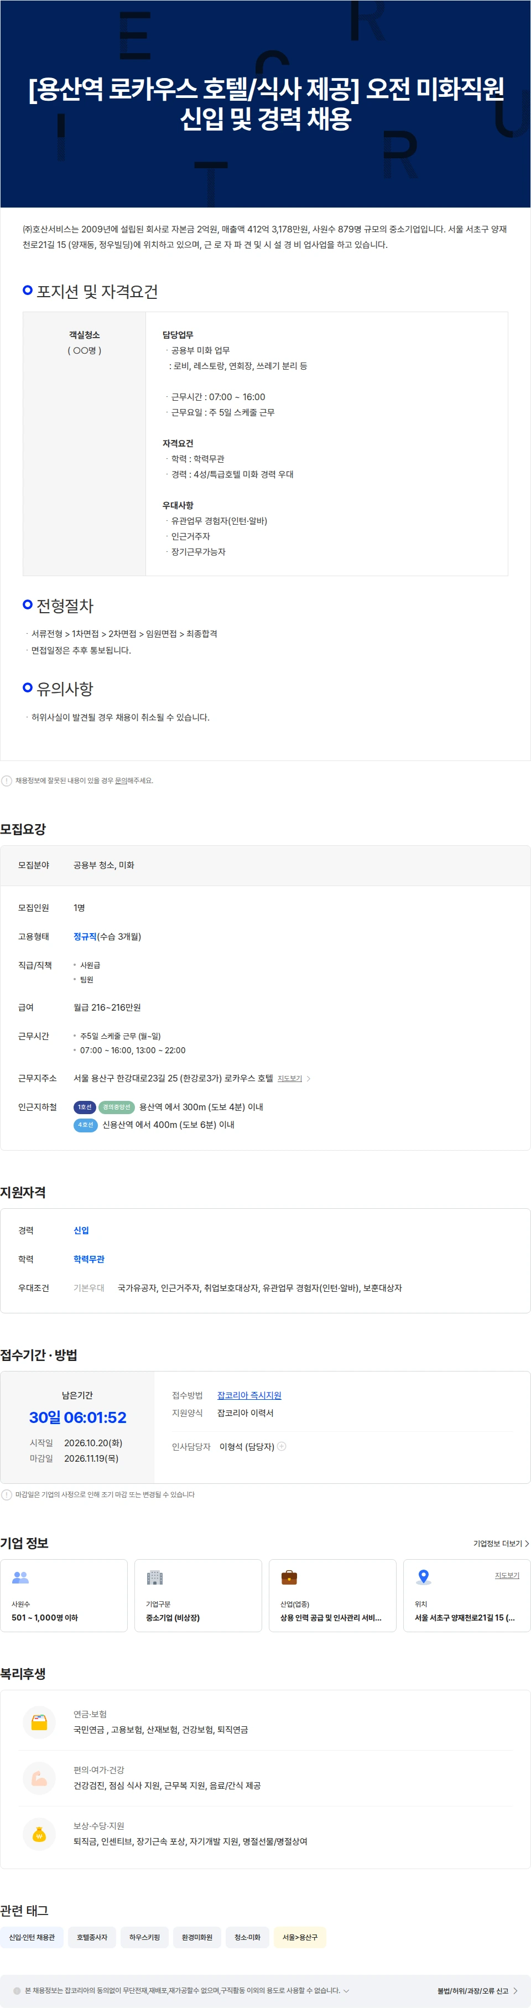Screen dimensions: 531x2008
Task: Click the 정규직 employment type text
Action: (85, 936)
